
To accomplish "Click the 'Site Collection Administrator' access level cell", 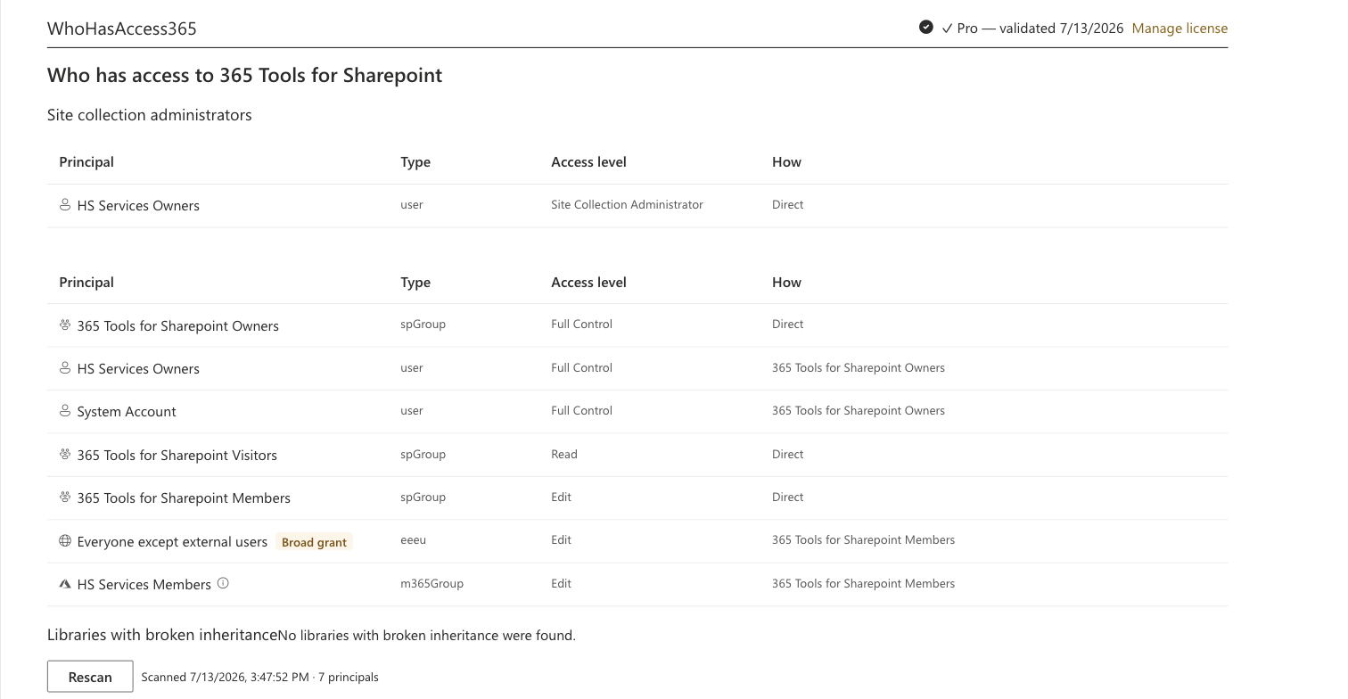I will coord(627,205).
